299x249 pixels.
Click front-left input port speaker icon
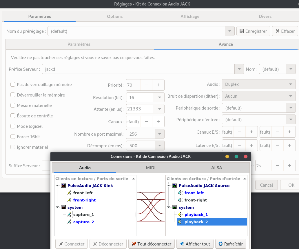(180, 193)
